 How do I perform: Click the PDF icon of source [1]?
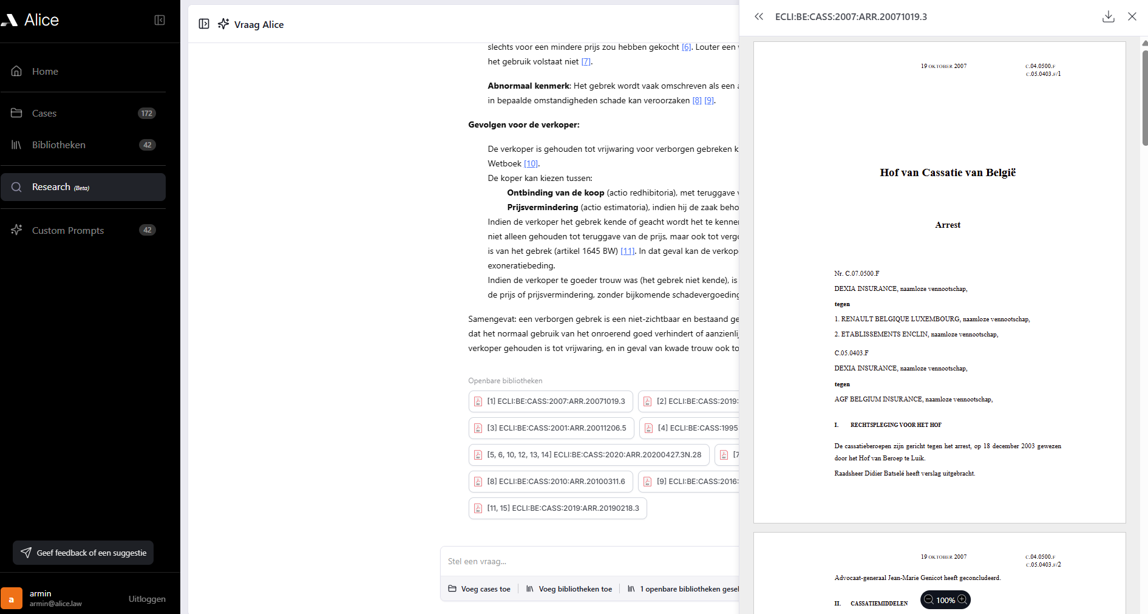coord(478,401)
